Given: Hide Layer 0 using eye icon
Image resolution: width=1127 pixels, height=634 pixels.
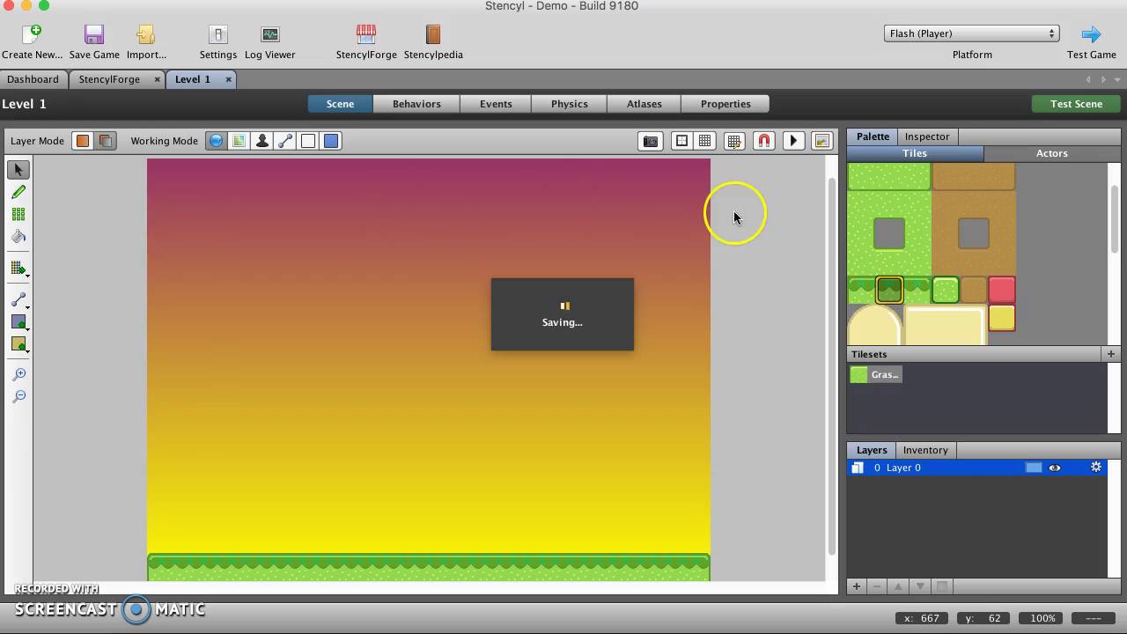Looking at the screenshot, I should tap(1055, 468).
